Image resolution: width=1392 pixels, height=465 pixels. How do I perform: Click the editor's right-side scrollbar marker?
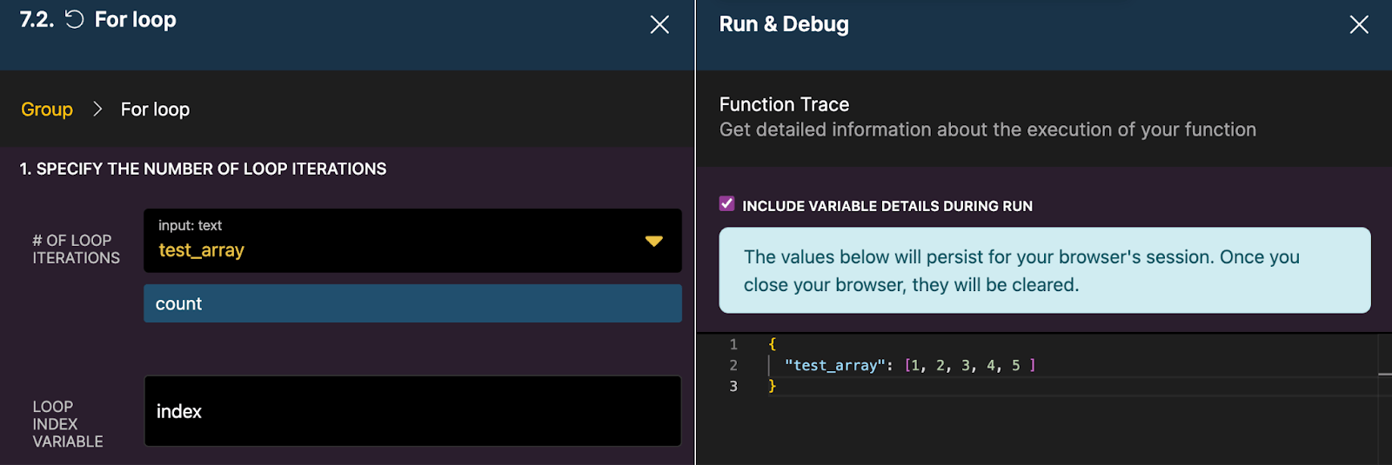point(1385,374)
